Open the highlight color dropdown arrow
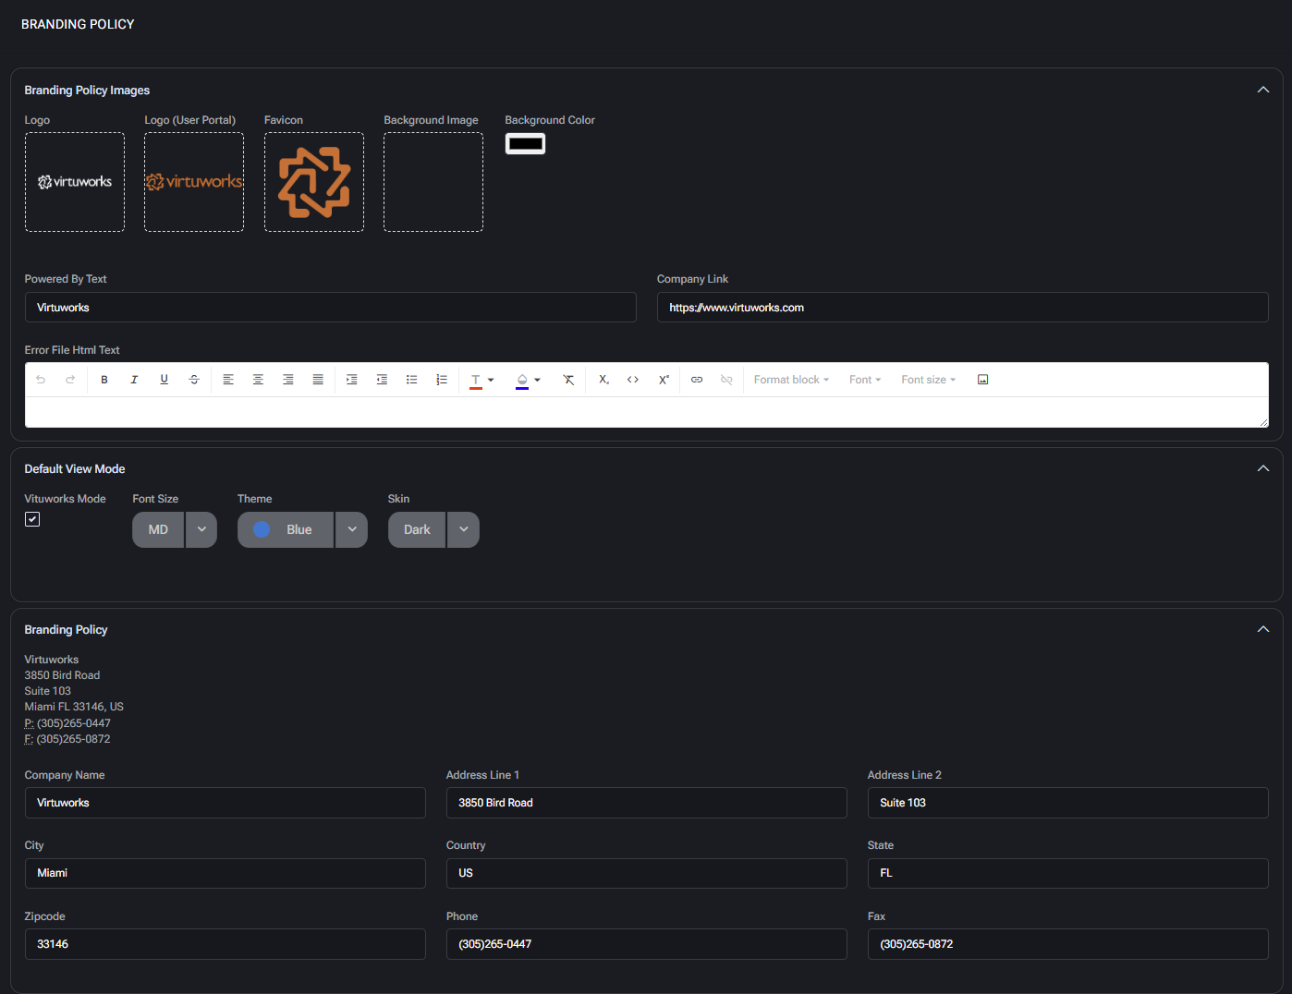1292x994 pixels. [x=537, y=380]
